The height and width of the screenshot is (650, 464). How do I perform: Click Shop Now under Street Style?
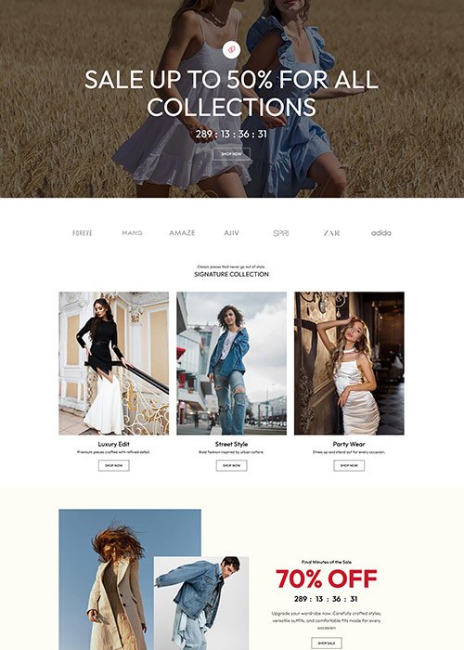[x=232, y=465]
